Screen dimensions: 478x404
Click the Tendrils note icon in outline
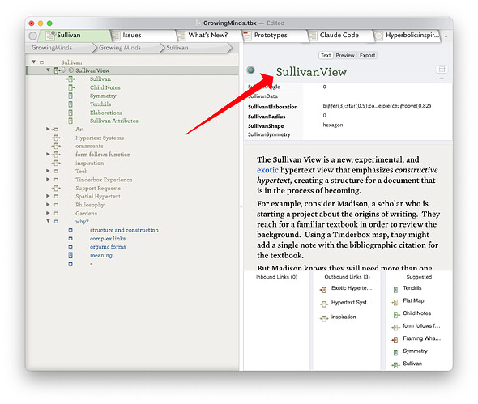click(x=70, y=104)
